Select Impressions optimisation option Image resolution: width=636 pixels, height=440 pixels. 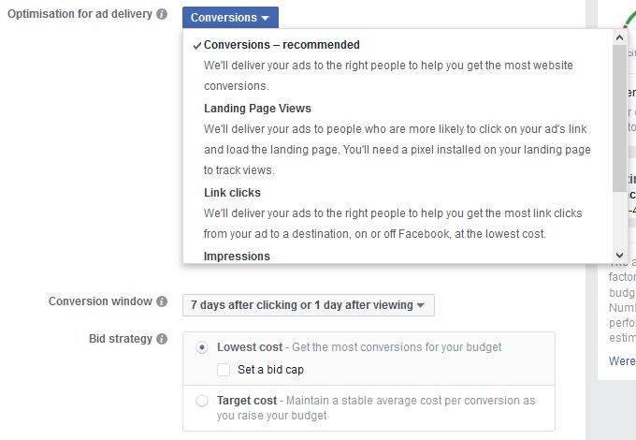point(237,257)
